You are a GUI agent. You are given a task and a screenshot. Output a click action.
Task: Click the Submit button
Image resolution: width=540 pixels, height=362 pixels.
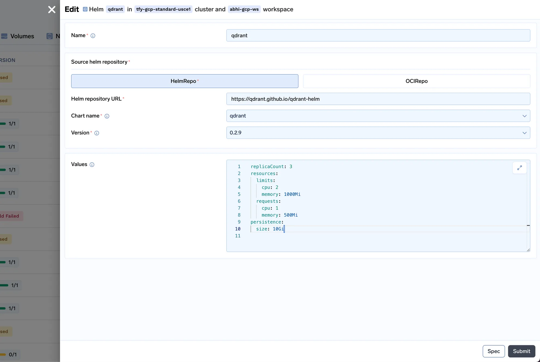click(521, 351)
